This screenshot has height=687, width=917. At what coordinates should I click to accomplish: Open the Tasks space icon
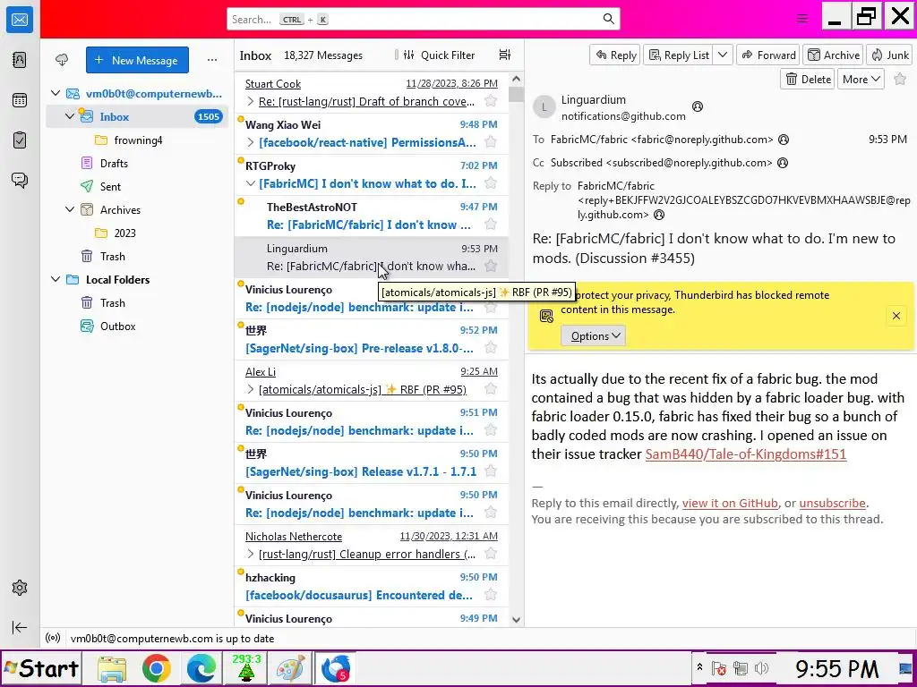coord(20,140)
